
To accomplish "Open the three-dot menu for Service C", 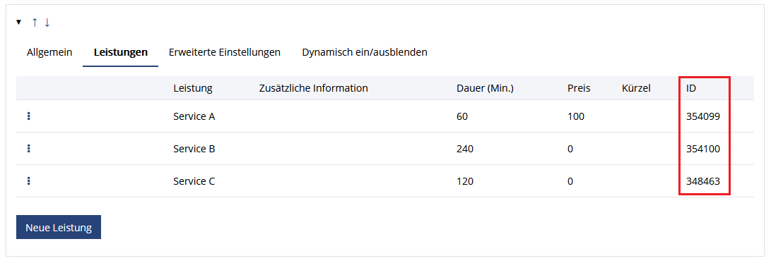I will click(28, 181).
